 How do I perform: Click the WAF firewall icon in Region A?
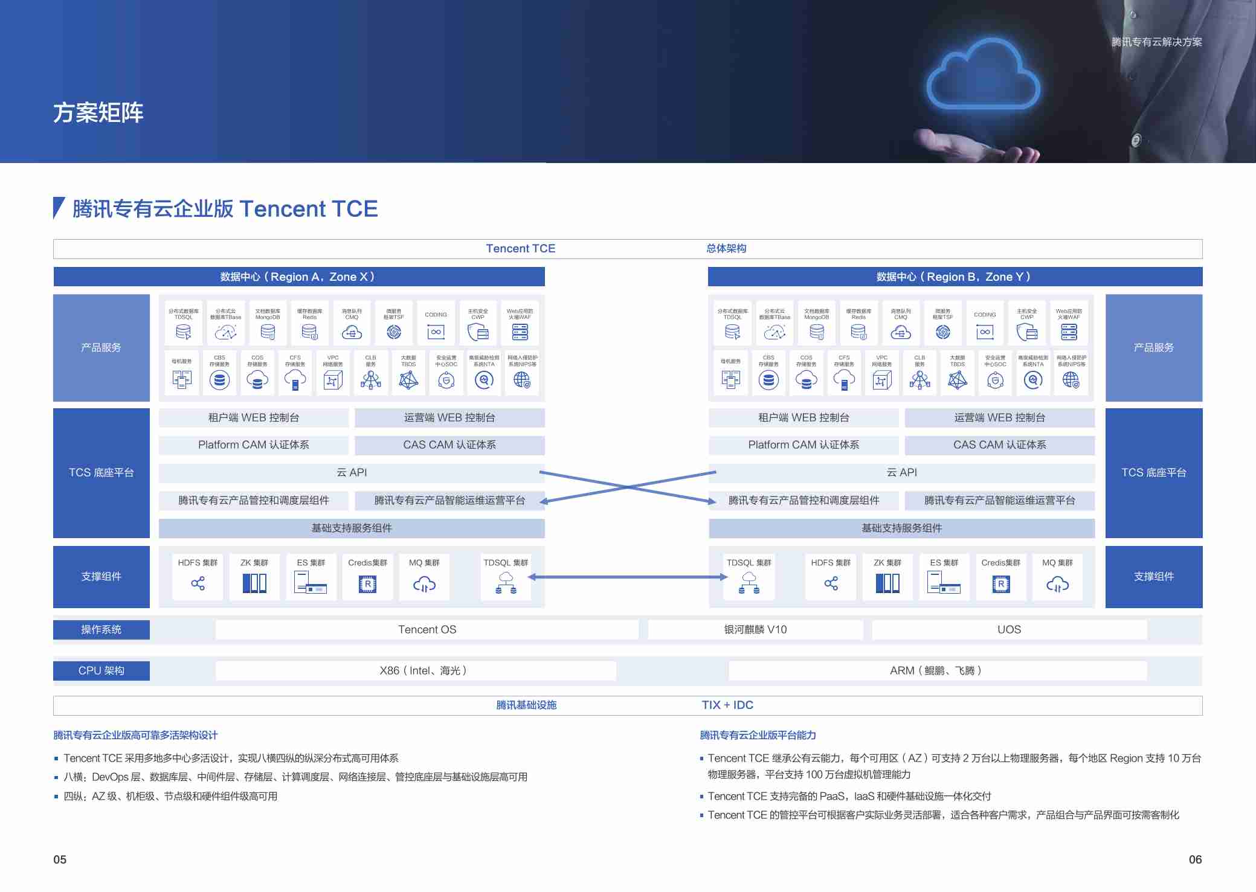tap(520, 332)
